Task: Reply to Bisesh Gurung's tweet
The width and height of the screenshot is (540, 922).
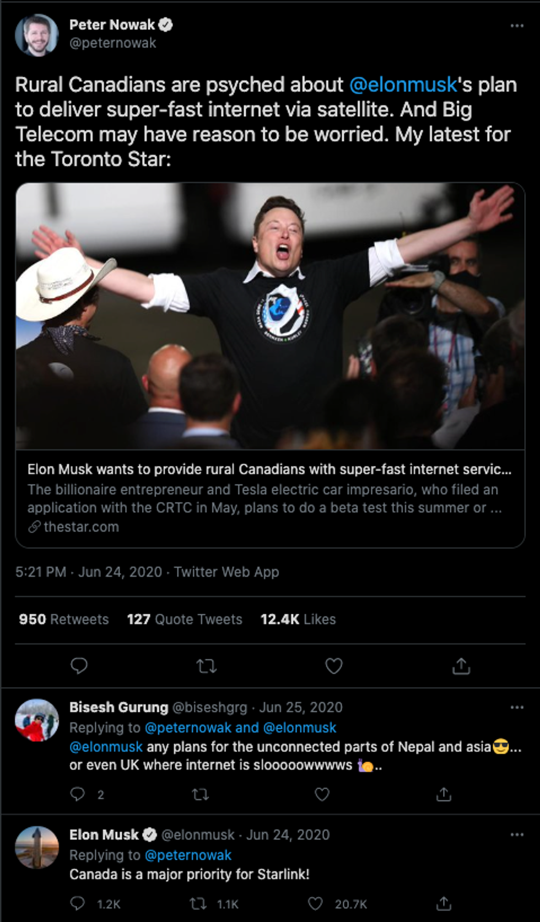Action: tap(78, 794)
